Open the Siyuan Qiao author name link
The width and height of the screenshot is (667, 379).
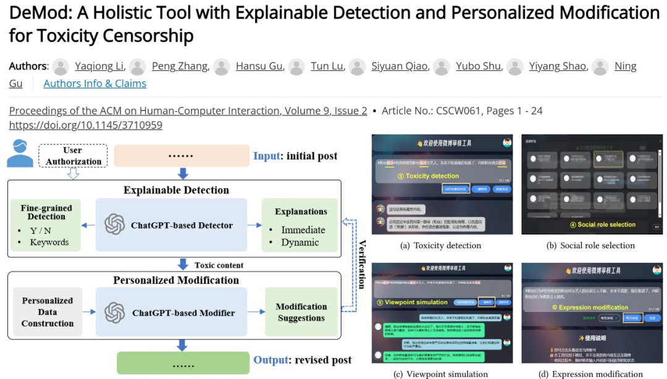pyautogui.click(x=400, y=67)
